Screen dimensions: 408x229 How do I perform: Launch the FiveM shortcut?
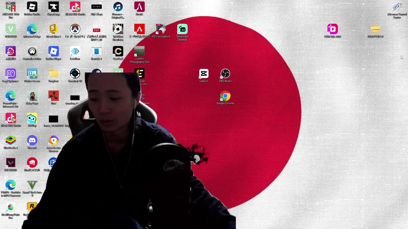pyautogui.click(x=139, y=7)
